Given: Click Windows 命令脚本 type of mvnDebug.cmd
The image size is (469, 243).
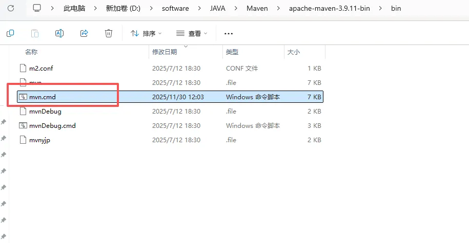Looking at the screenshot, I should tap(253, 126).
